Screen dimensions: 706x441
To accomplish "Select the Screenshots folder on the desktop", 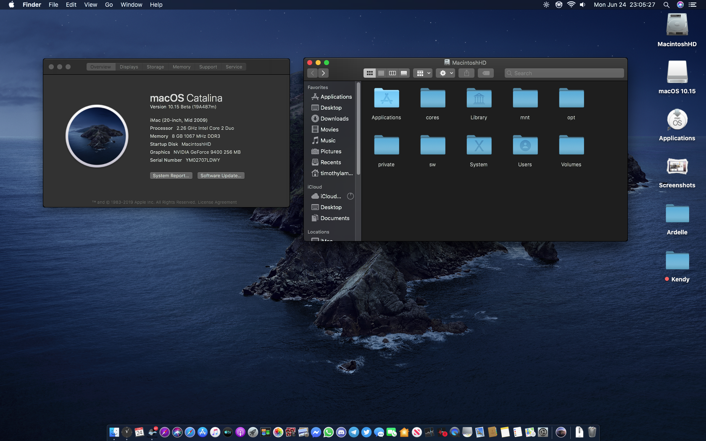I will click(677, 167).
